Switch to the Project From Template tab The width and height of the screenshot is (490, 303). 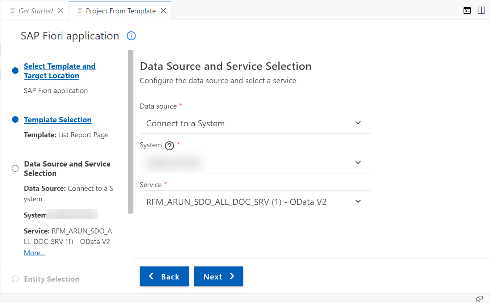click(x=121, y=11)
